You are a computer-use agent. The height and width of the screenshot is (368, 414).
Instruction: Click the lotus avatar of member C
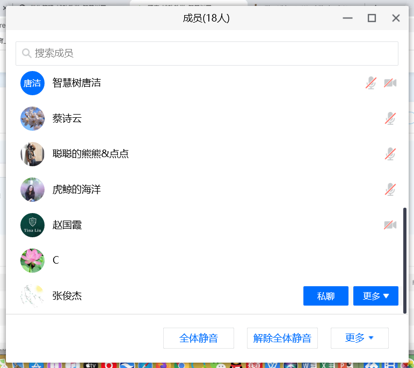click(32, 260)
